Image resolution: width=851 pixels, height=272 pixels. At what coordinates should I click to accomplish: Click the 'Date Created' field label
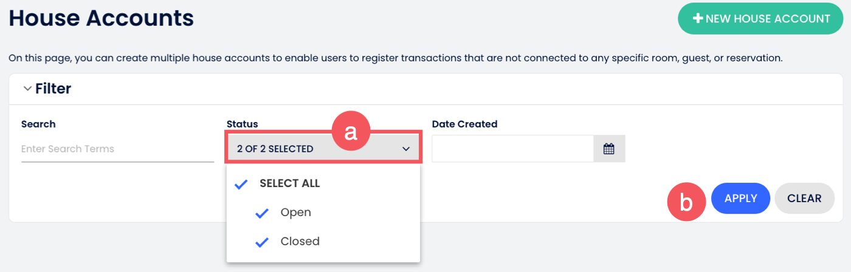464,124
